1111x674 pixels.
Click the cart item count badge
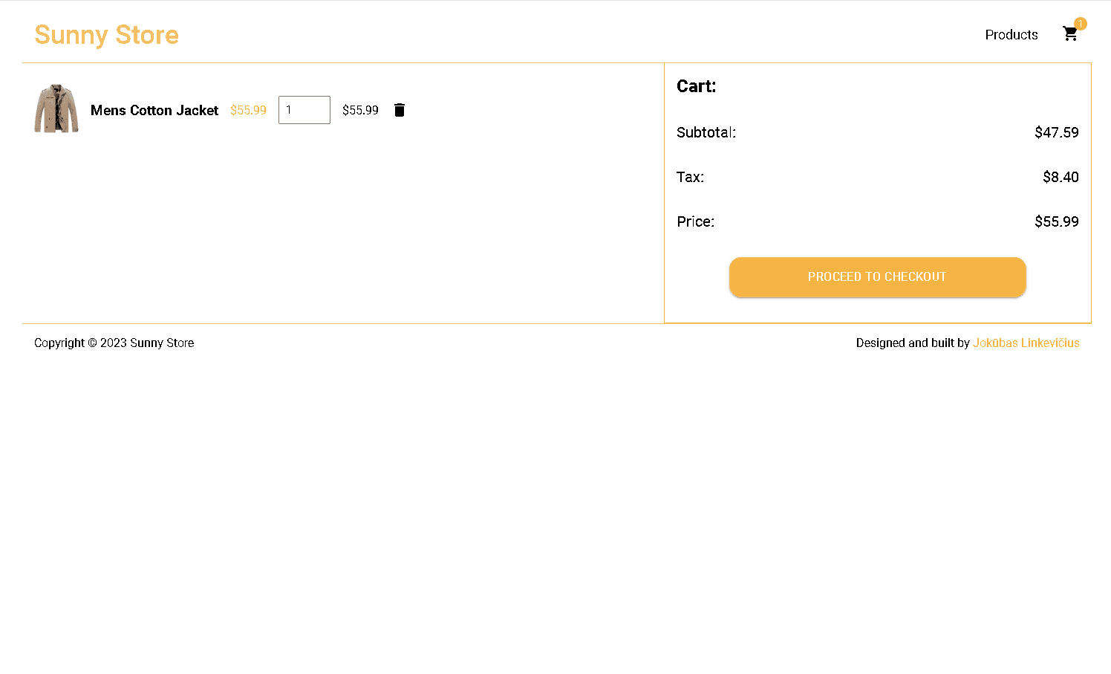1080,24
